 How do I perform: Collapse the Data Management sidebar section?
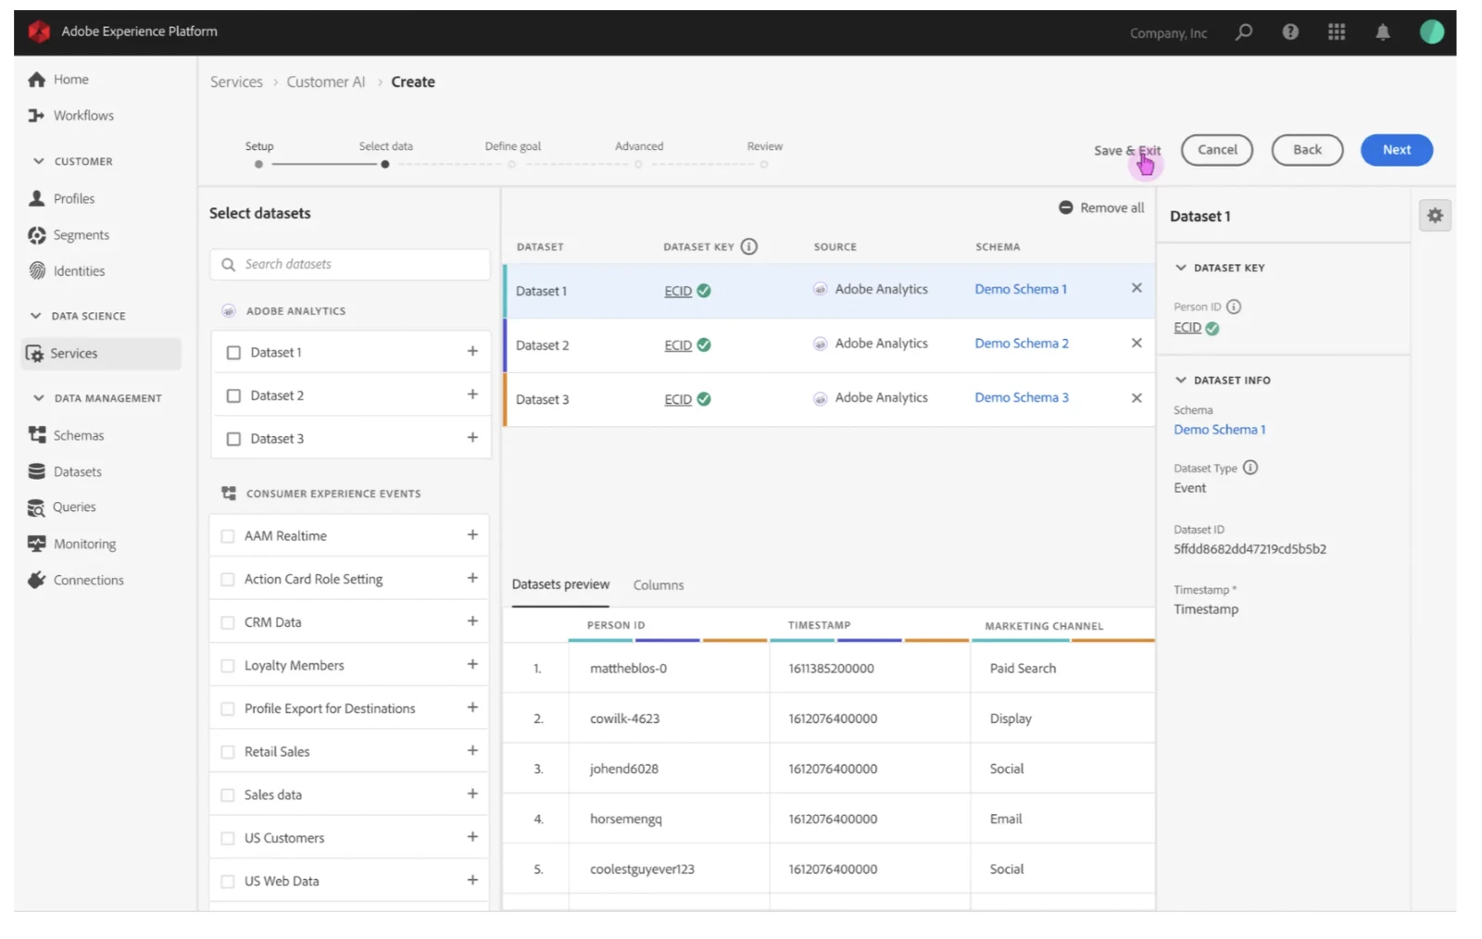tap(38, 398)
